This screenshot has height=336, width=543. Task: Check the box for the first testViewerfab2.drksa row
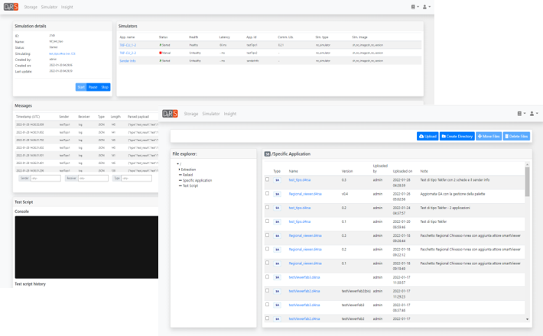[267, 276]
